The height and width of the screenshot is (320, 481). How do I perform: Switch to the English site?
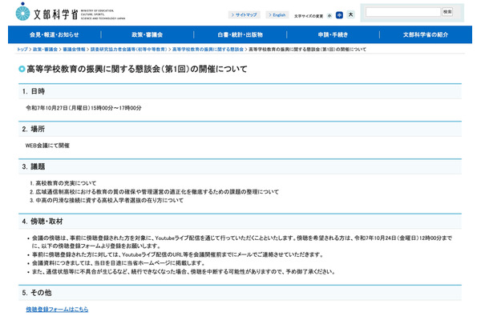277,15
